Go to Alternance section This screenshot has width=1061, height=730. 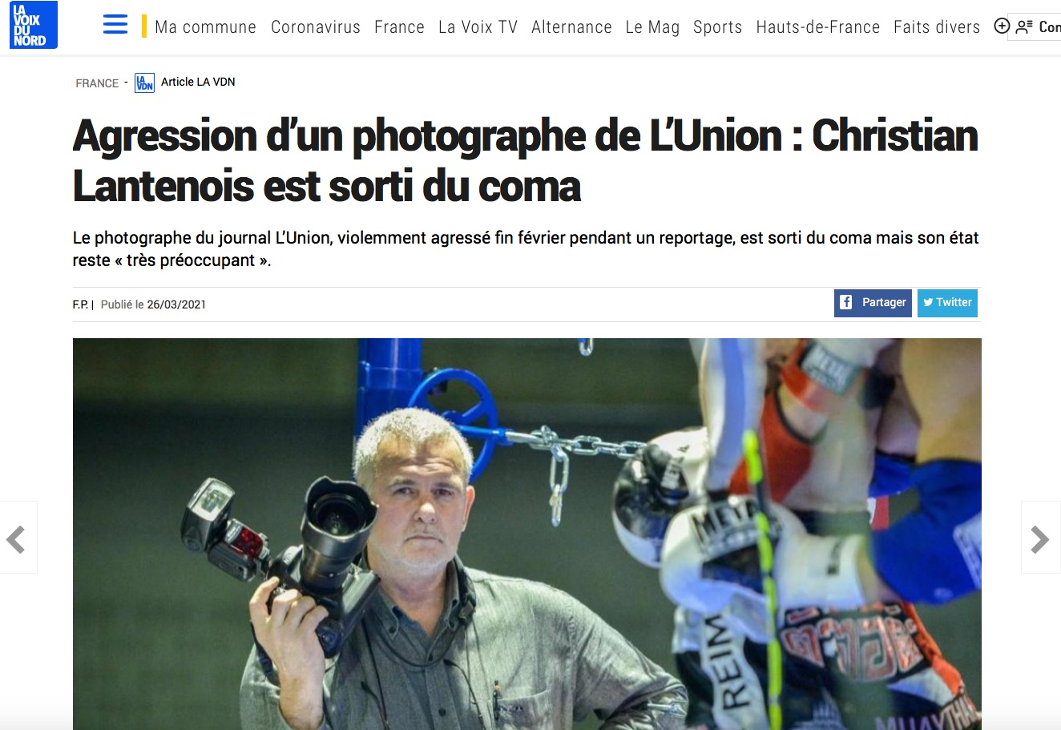point(571,27)
